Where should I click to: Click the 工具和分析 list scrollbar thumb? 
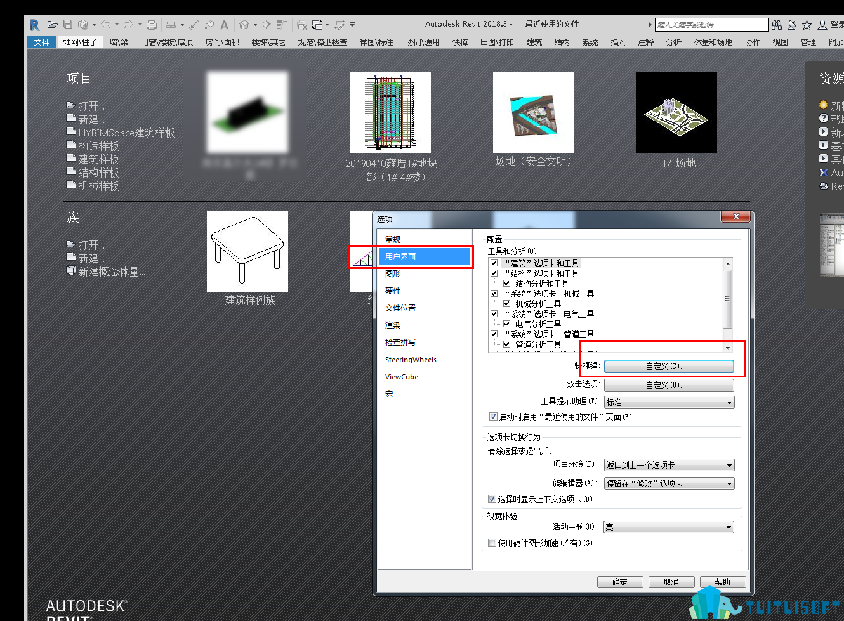[728, 298]
